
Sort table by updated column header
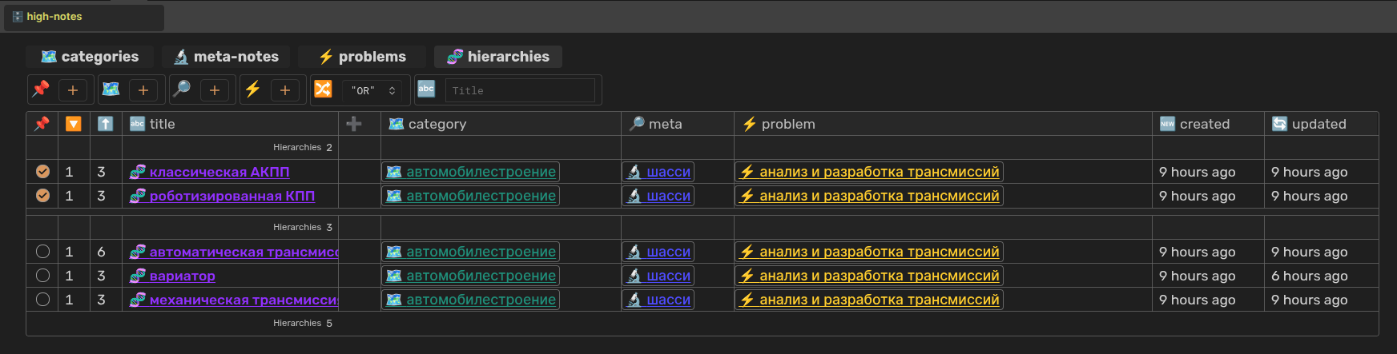(x=1318, y=124)
